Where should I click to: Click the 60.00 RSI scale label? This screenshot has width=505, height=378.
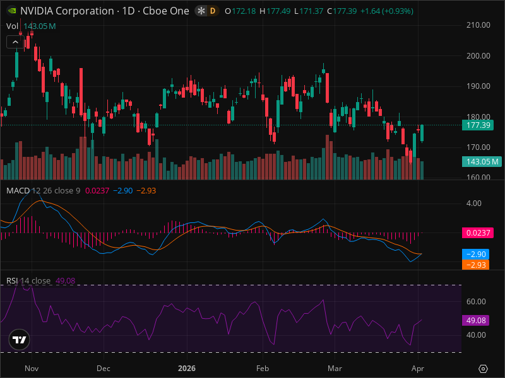476,302
